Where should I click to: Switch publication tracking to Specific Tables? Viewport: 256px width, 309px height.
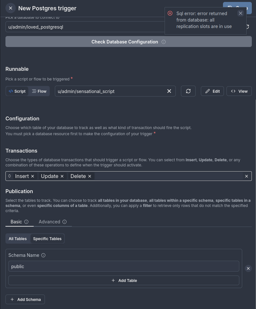[x=47, y=239]
